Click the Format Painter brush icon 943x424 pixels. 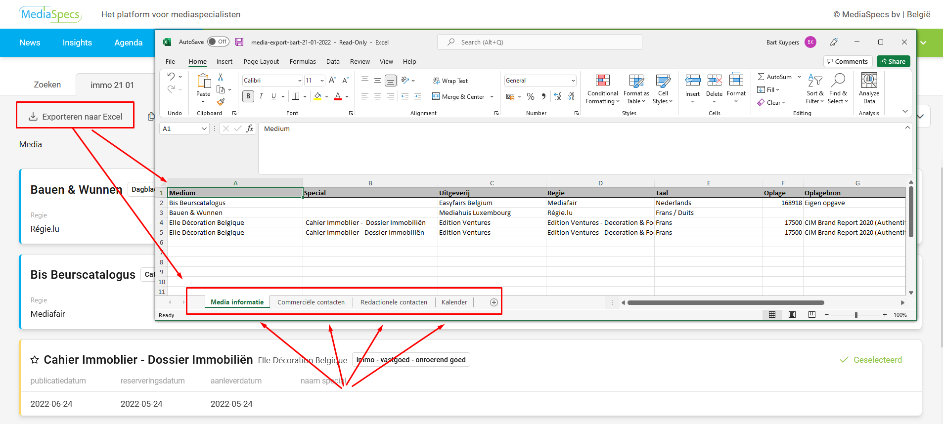[x=221, y=102]
